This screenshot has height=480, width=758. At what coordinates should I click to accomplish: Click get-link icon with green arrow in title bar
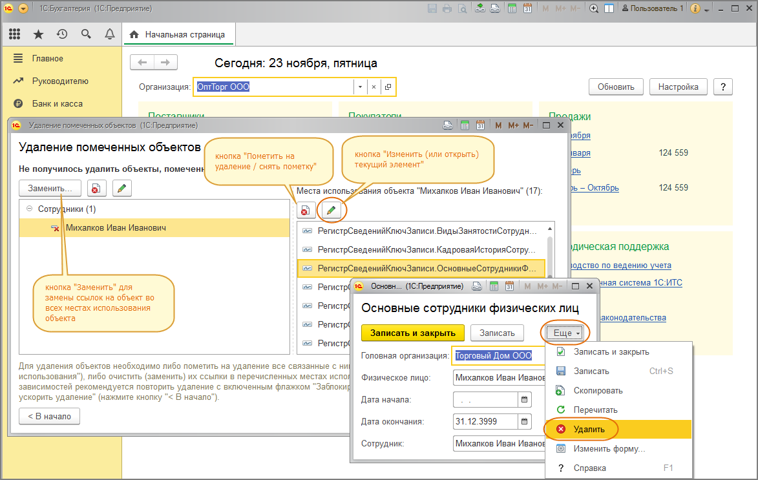[479, 8]
